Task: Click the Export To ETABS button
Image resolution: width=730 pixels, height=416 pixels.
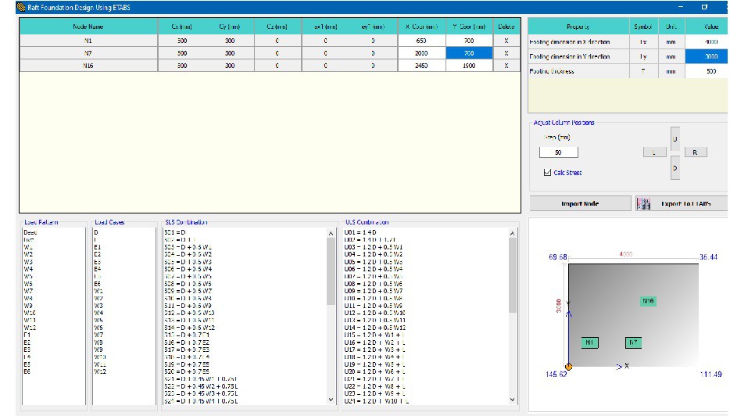Action: coord(680,204)
